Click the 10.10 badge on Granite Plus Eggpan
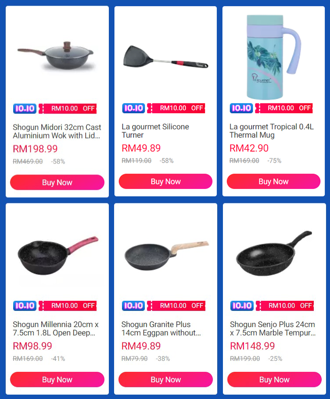Viewport: 330px width, 399px height. tap(133, 306)
